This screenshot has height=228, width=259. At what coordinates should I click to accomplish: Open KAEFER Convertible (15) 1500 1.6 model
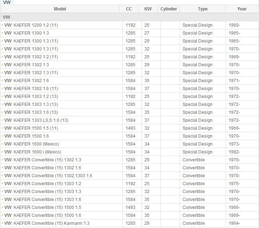coord(43,215)
